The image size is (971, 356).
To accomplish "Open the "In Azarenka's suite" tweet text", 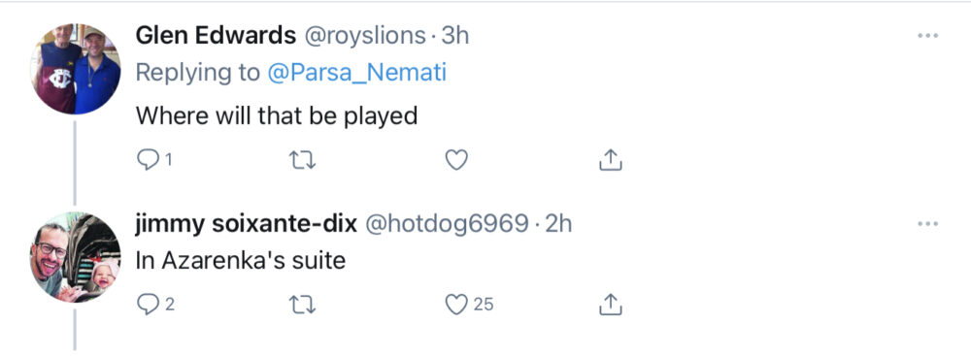I will pos(240,260).
